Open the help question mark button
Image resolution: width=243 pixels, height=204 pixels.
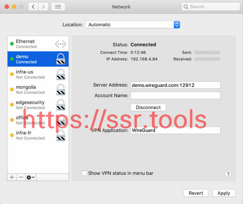(x=228, y=174)
